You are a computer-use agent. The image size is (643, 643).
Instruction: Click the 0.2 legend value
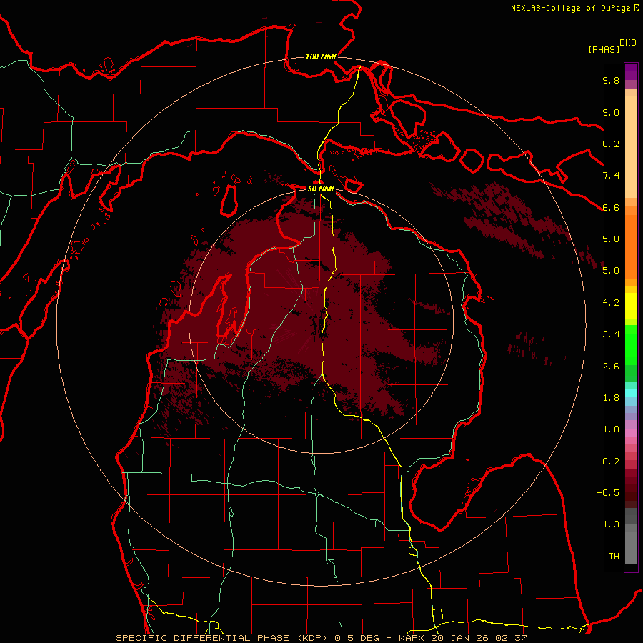pyautogui.click(x=611, y=462)
